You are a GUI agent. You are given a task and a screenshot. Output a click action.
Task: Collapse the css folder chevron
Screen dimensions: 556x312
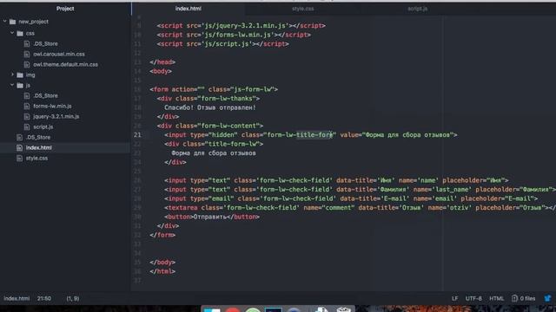pyautogui.click(x=12, y=33)
